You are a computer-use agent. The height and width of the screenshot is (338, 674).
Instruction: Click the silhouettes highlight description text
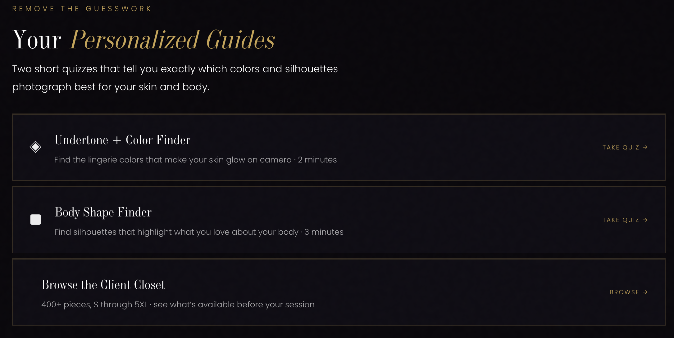(176, 232)
